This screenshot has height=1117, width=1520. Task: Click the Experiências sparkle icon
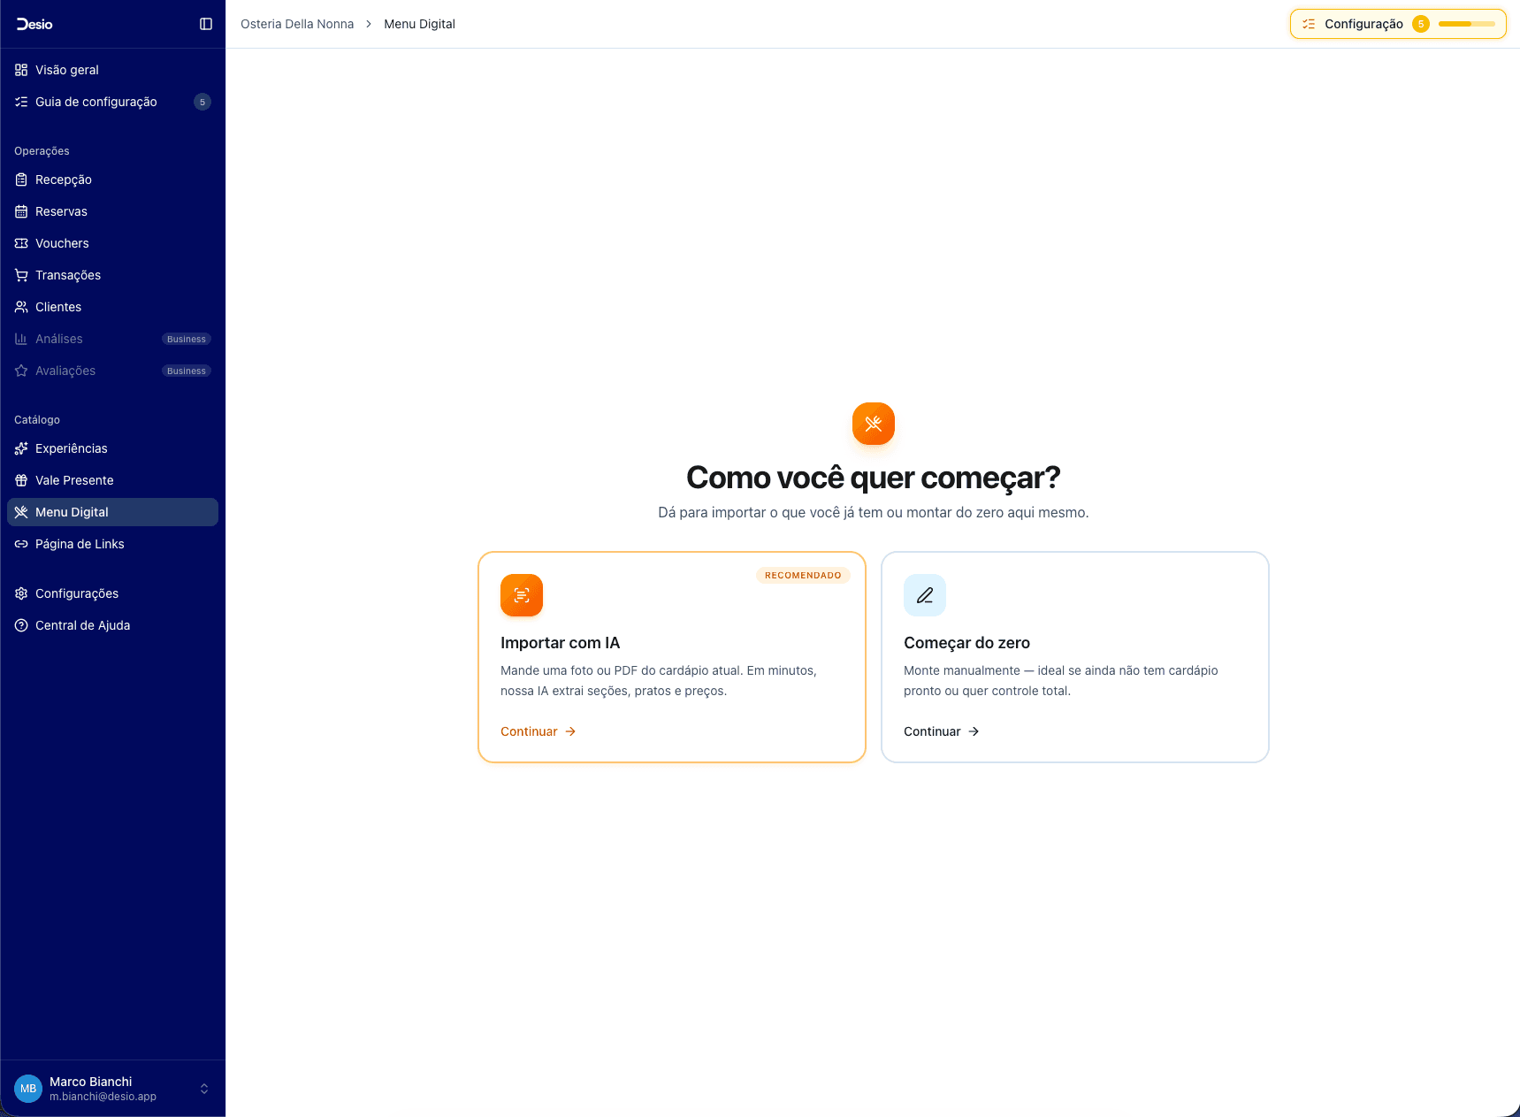point(21,448)
